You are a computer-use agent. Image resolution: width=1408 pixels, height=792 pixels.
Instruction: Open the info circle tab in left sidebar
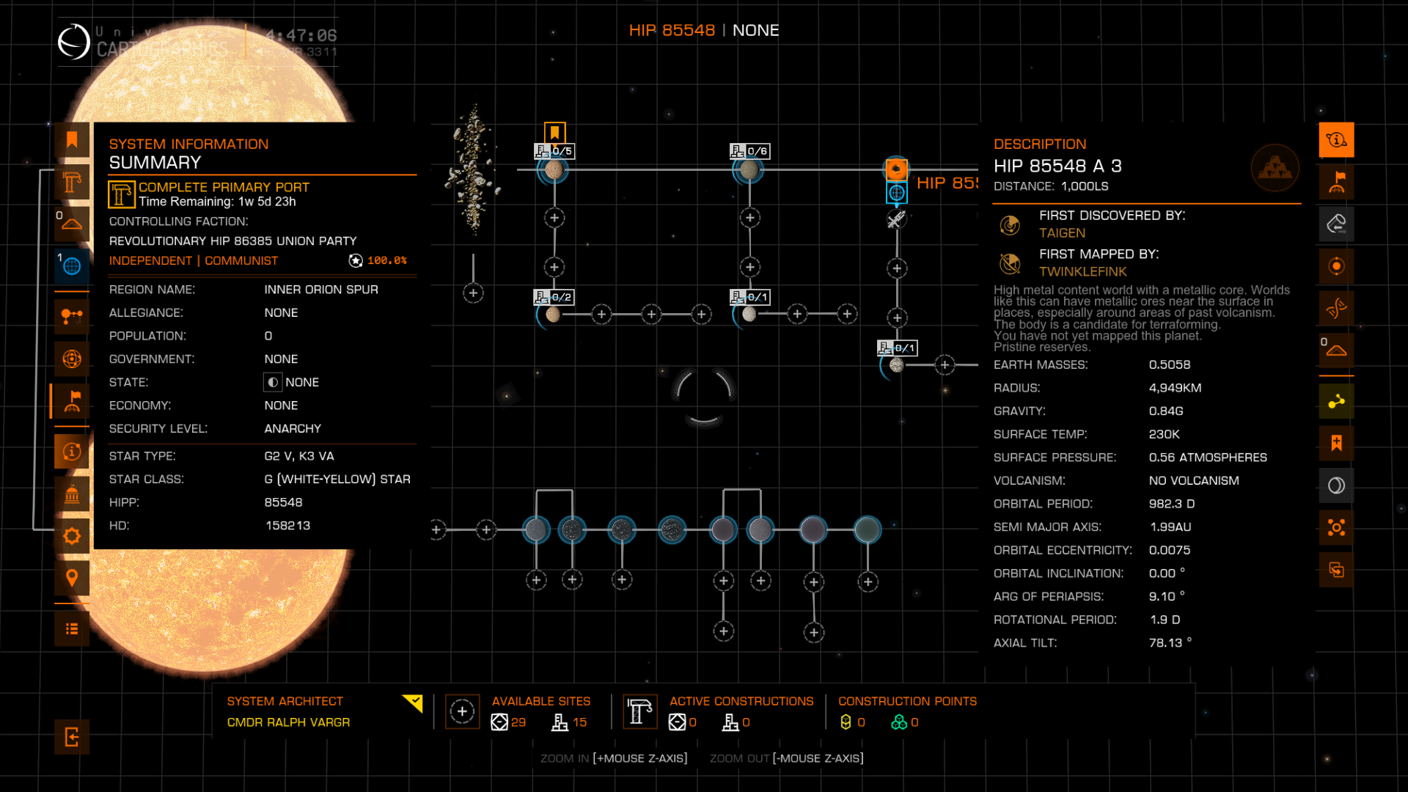pyautogui.click(x=72, y=452)
